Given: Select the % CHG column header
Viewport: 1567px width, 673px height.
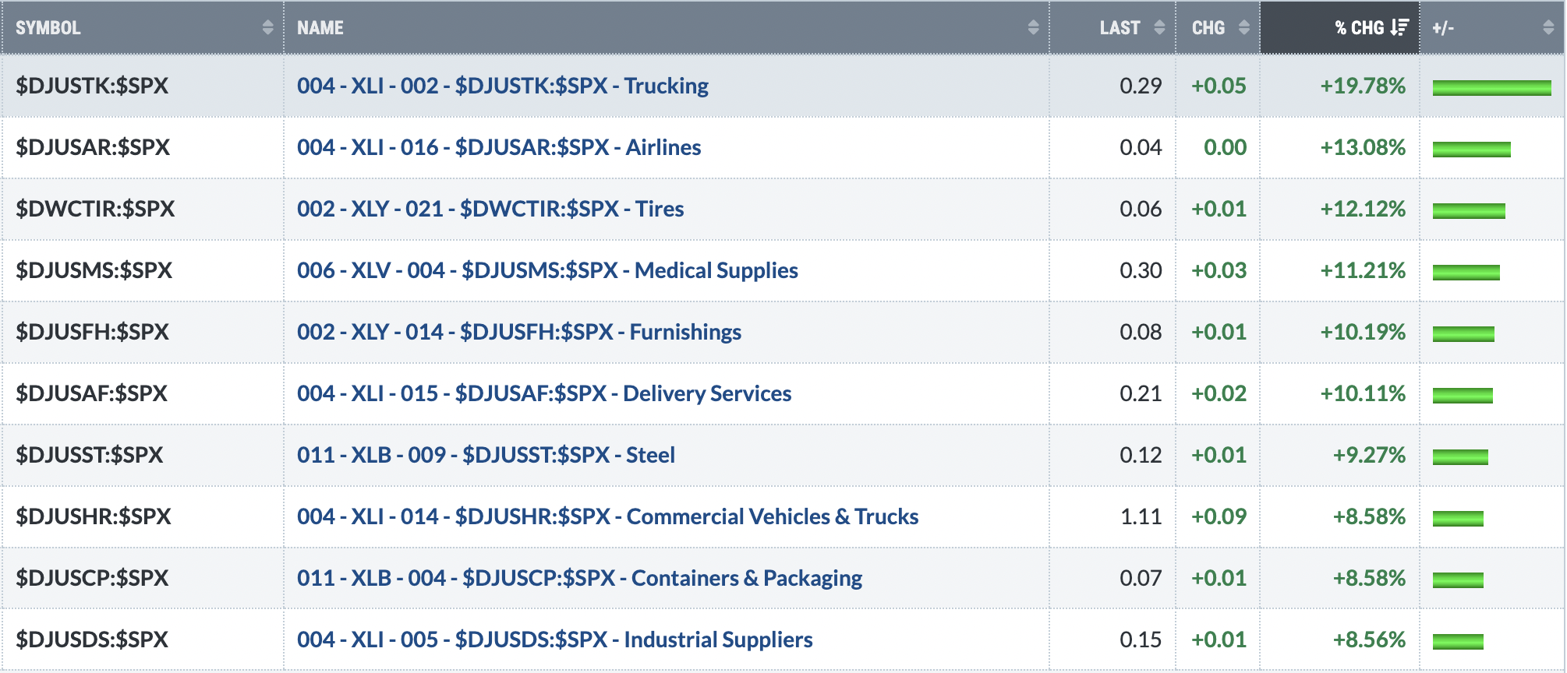Looking at the screenshot, I should pos(1339,27).
